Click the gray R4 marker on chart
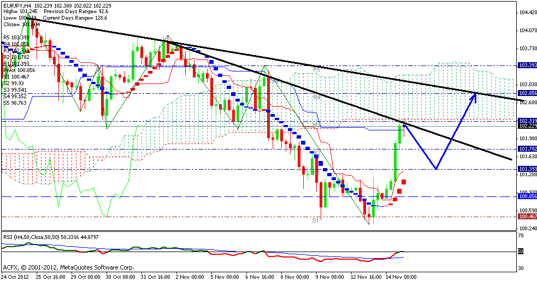This screenshot has height=281, width=537. click(x=316, y=97)
